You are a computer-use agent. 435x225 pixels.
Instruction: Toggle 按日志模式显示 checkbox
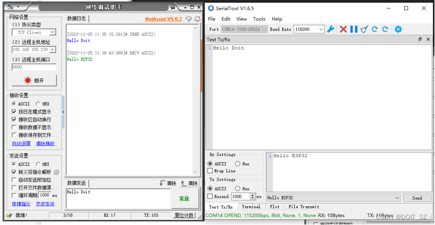pyautogui.click(x=14, y=112)
